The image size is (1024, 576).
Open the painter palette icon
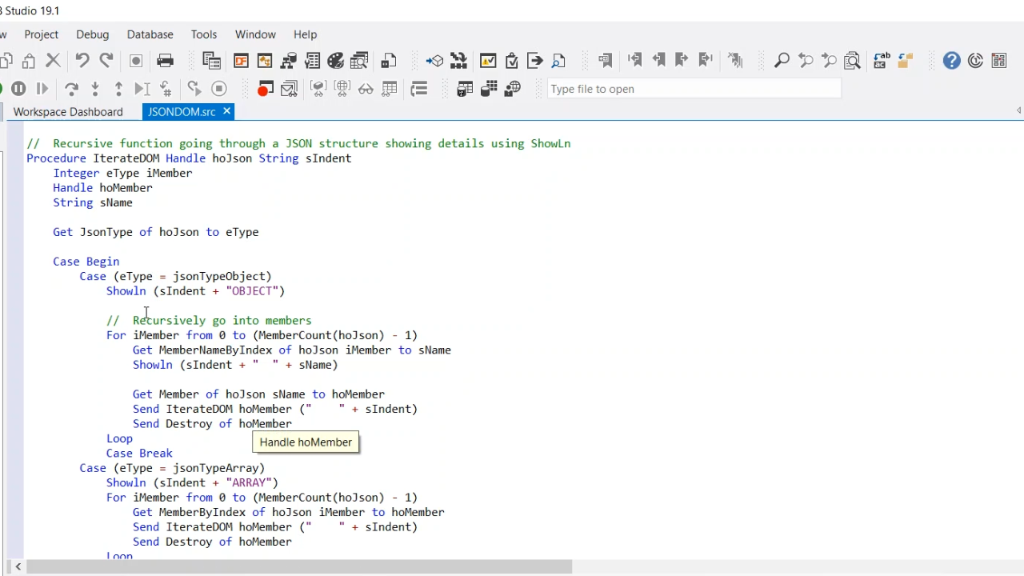pyautogui.click(x=336, y=61)
